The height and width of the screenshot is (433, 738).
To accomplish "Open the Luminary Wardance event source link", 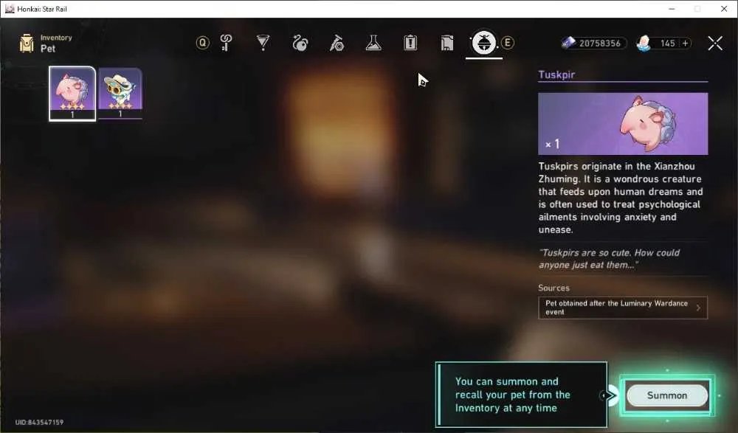I will click(623, 308).
